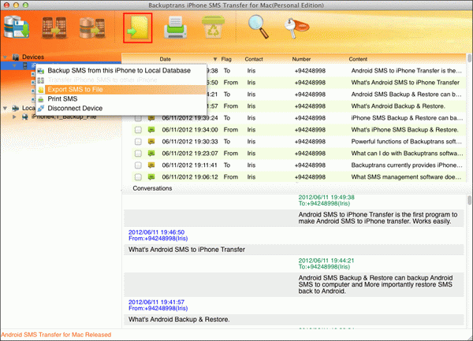Tick the checkbox for the 19:11:41 message
The image size is (473, 341).
click(x=138, y=165)
